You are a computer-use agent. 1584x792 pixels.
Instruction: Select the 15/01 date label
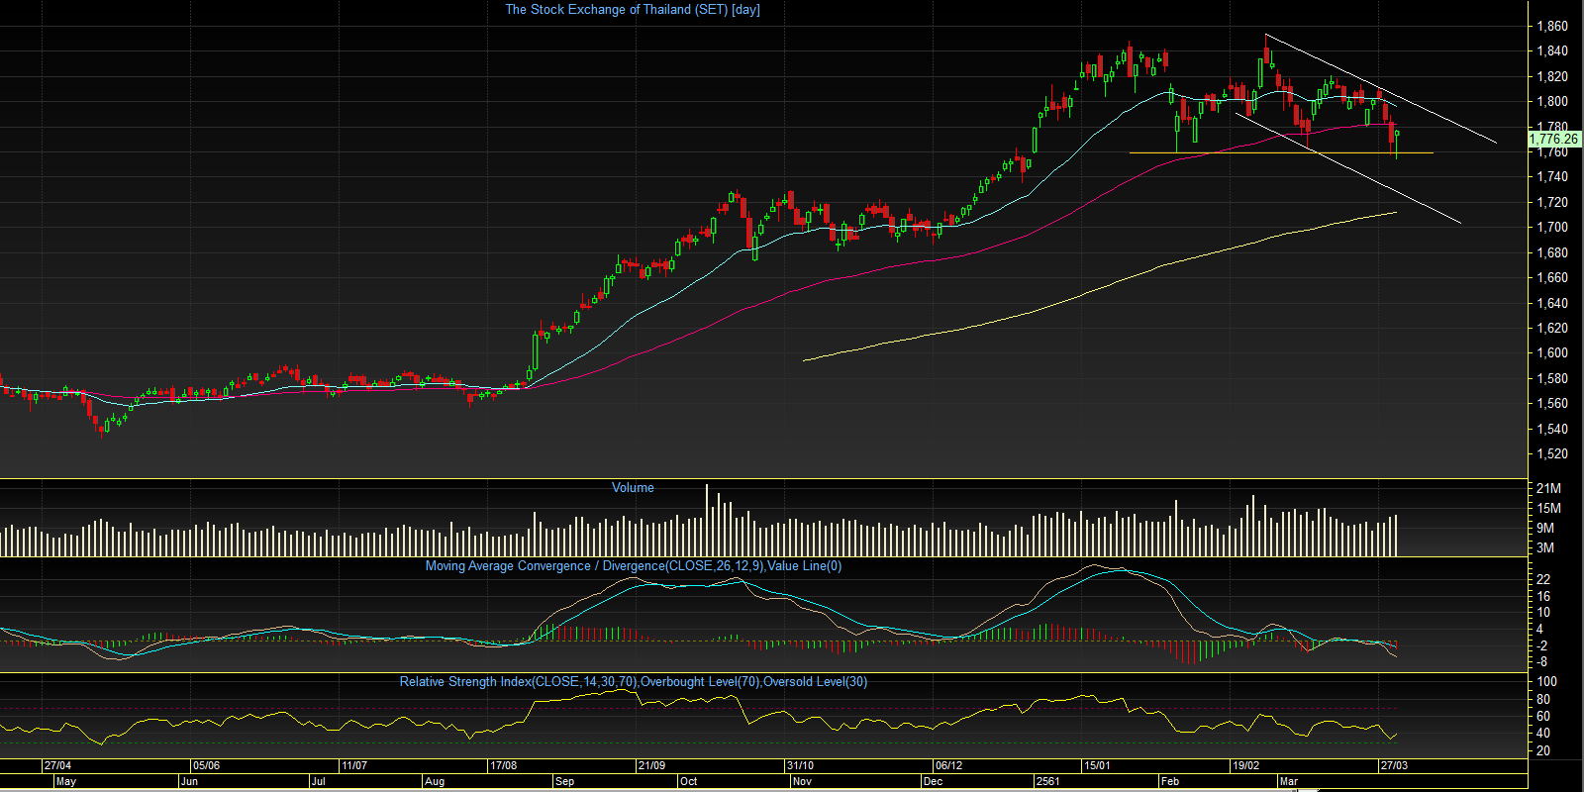pos(1097,766)
